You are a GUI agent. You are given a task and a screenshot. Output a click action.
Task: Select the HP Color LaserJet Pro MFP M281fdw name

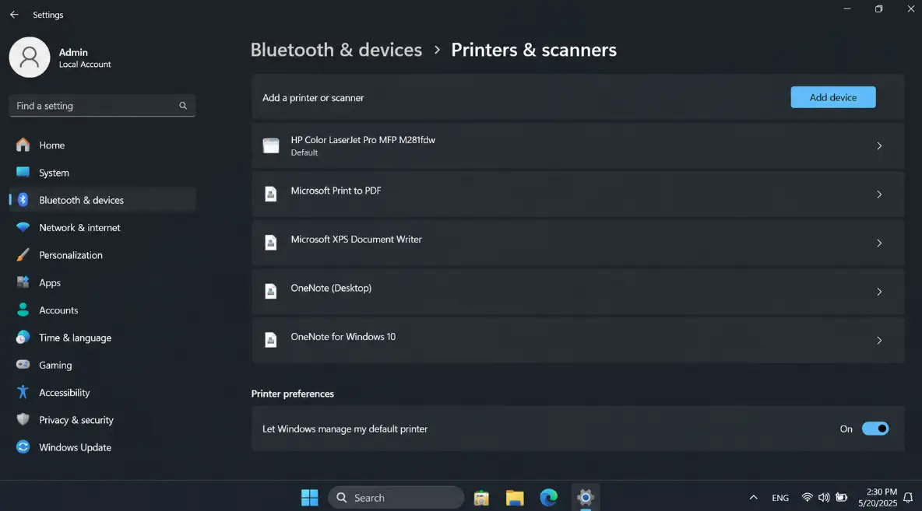point(363,140)
